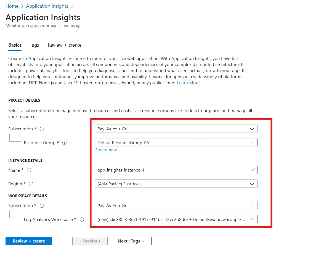Viewport: 316px width, 253px height.
Task: Click Next : Tags button
Action: point(131,241)
